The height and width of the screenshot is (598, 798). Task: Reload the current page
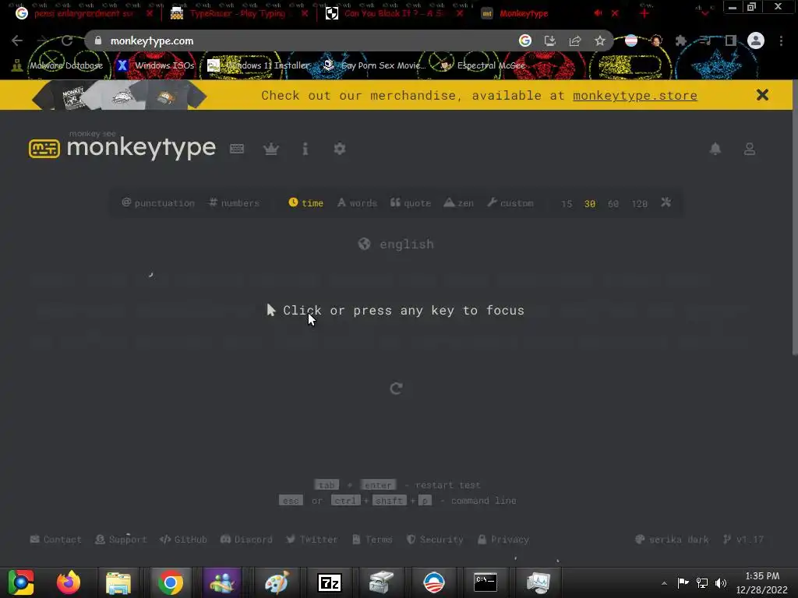pos(67,40)
